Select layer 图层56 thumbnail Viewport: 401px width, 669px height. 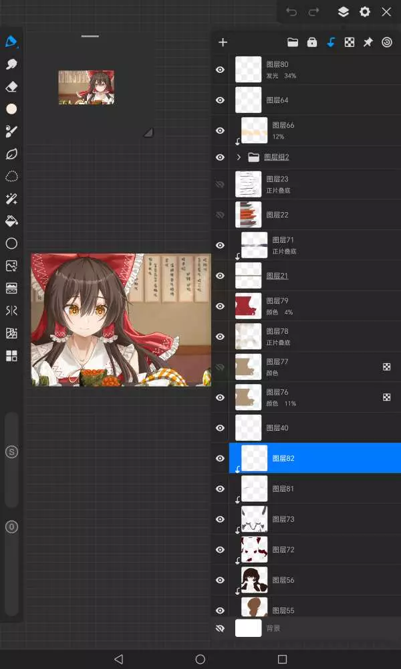(x=255, y=580)
